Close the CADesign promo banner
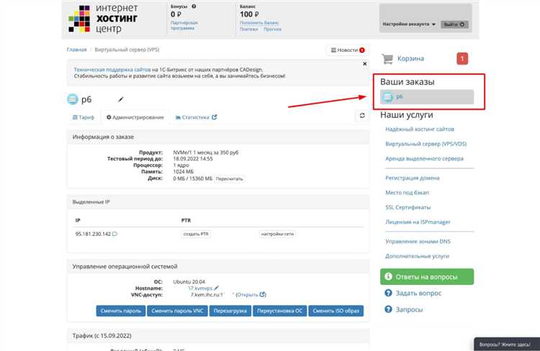The image size is (540, 351). [365, 64]
